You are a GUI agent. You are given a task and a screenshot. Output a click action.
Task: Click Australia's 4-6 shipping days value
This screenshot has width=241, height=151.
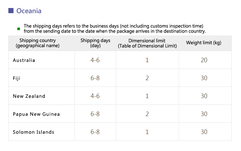95,60
